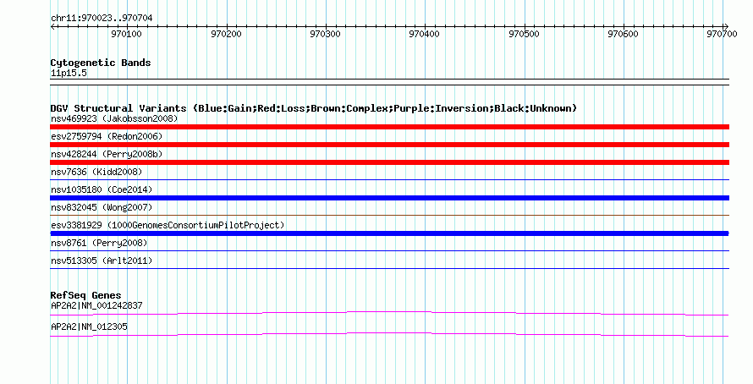The width and height of the screenshot is (753, 384).
Task: Open variant nsv428244 (Perry2008b) label
Action: [x=107, y=154]
